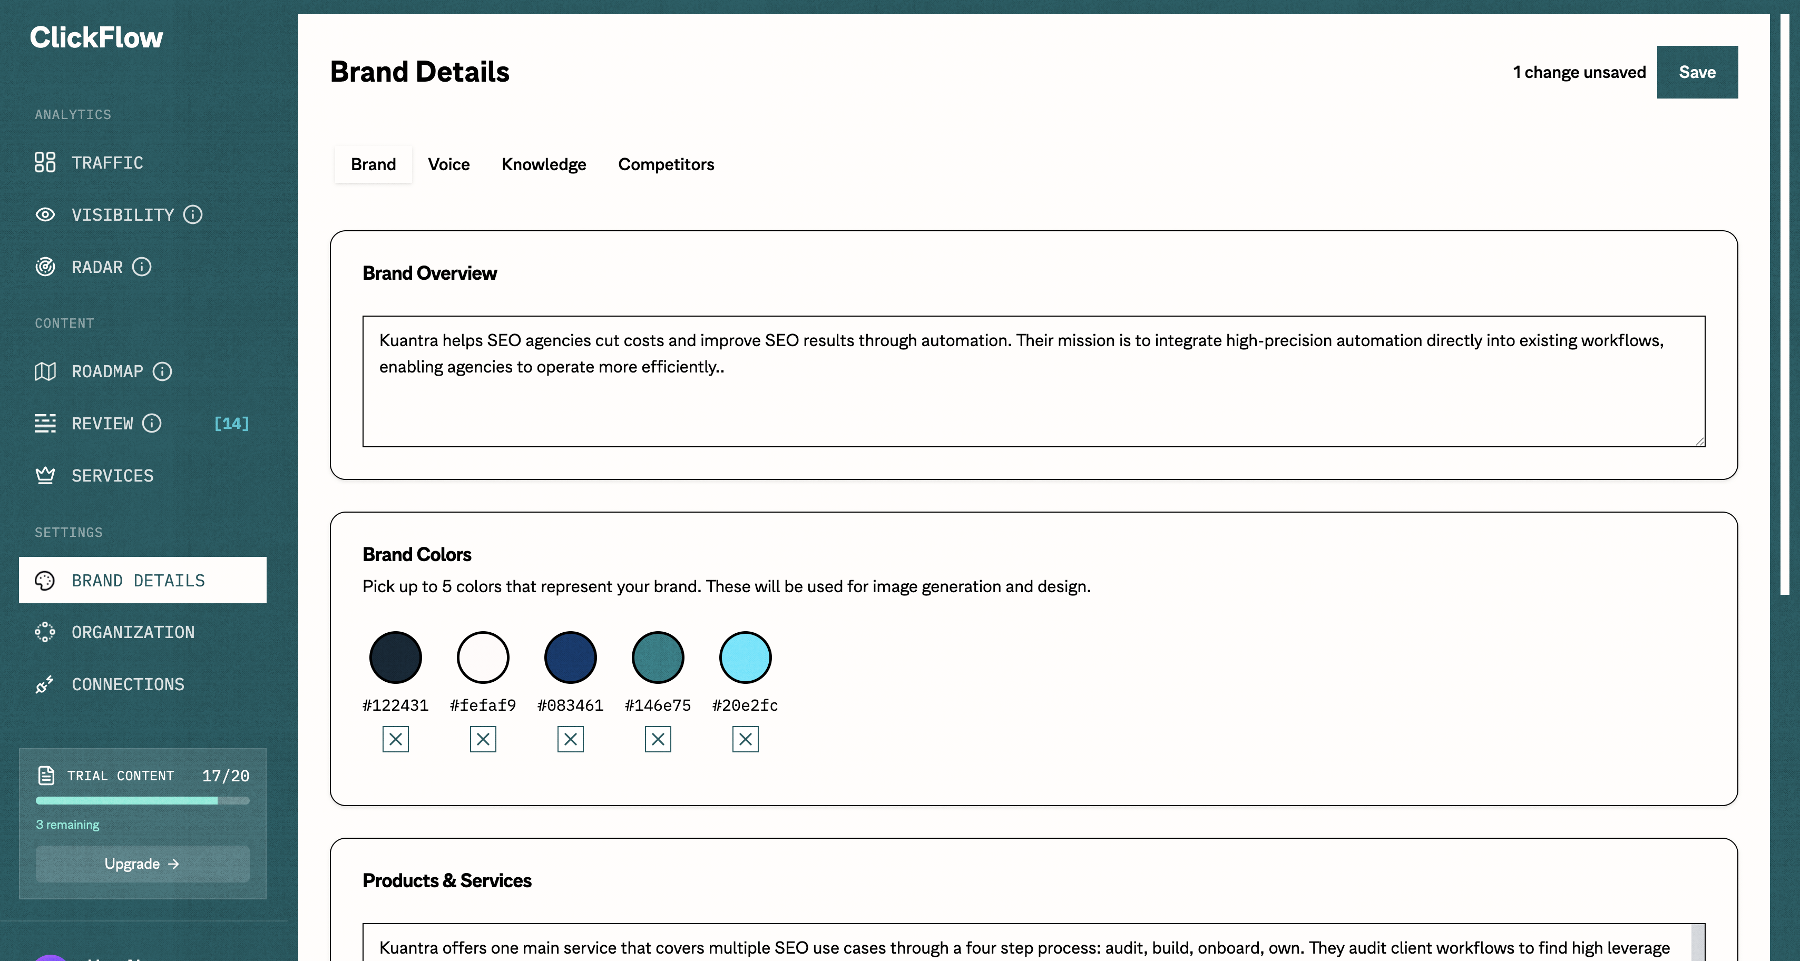Go to Traffic analytics
The width and height of the screenshot is (1800, 961).
(x=143, y=162)
